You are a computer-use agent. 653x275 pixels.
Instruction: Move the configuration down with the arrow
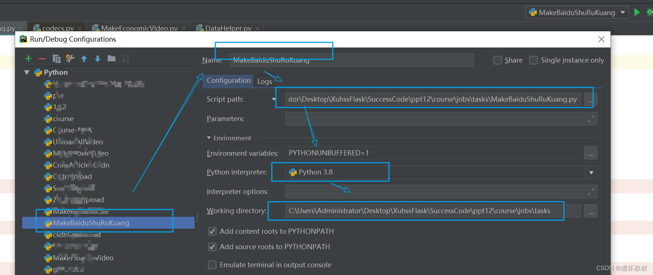(98, 59)
